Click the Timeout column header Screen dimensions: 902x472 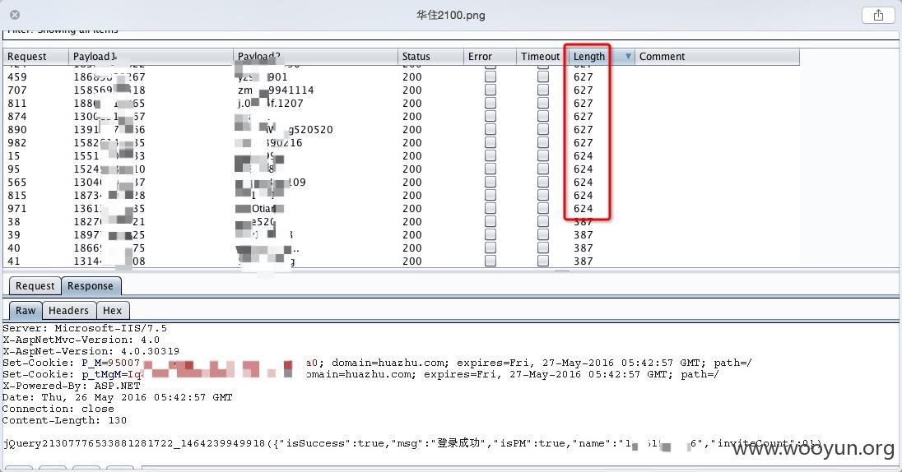click(540, 57)
